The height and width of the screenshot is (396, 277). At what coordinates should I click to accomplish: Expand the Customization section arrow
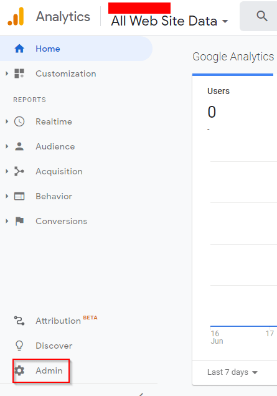[x=7, y=73]
